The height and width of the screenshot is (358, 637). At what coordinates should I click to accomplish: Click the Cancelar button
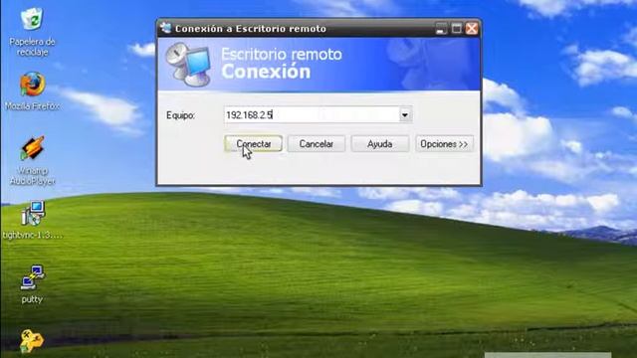pyautogui.click(x=317, y=143)
